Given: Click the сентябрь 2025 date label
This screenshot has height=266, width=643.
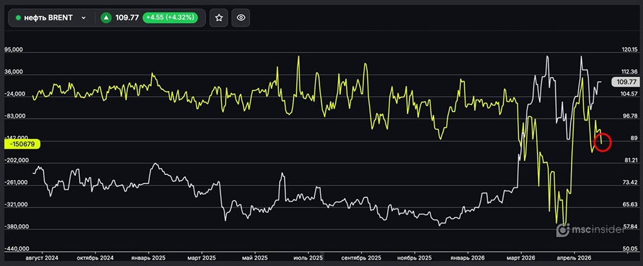Looking at the screenshot, I should (361, 258).
